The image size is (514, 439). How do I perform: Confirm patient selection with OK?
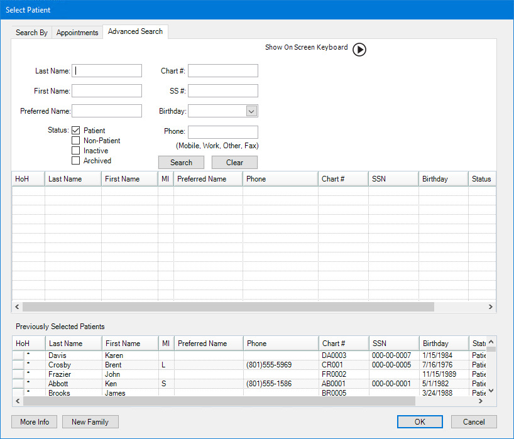point(419,421)
